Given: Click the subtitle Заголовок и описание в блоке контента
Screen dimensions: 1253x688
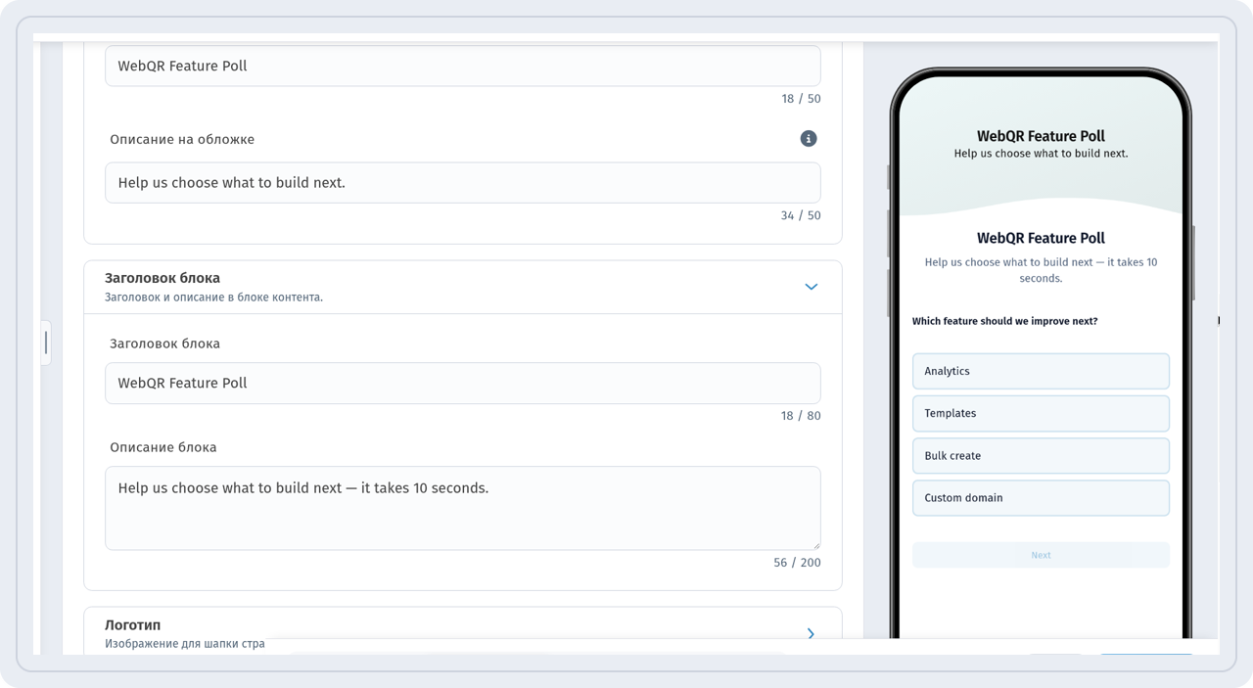Looking at the screenshot, I should pos(213,298).
